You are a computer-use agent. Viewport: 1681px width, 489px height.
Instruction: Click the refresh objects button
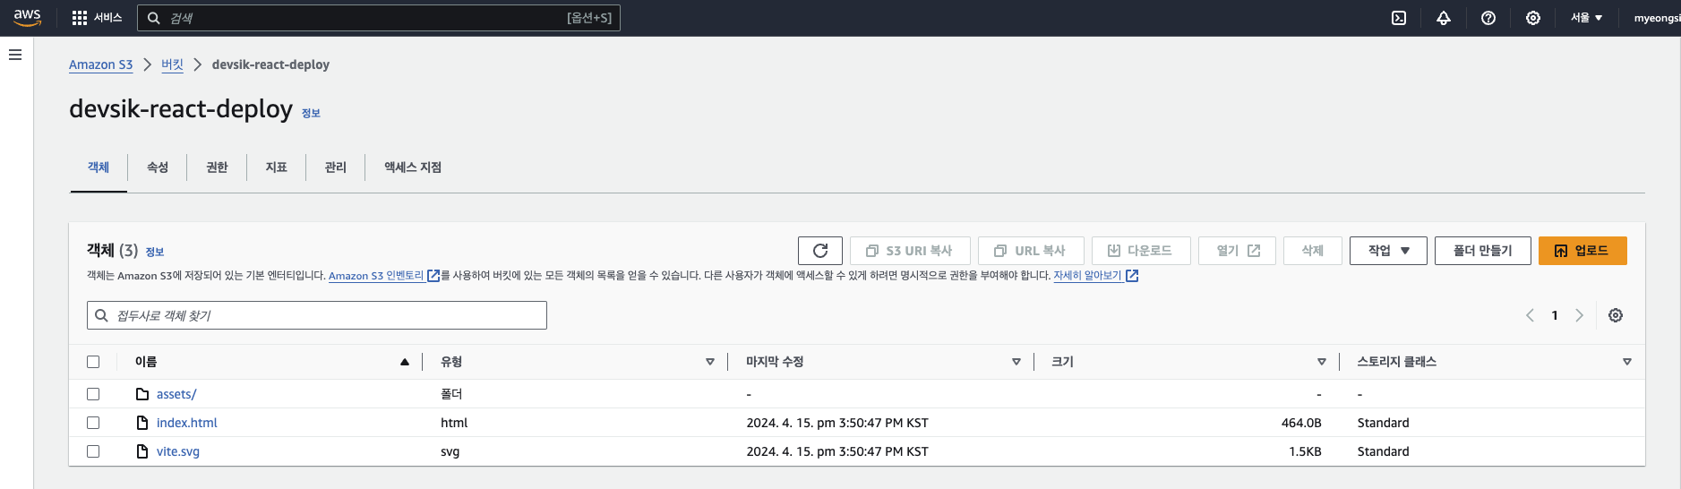tap(820, 251)
